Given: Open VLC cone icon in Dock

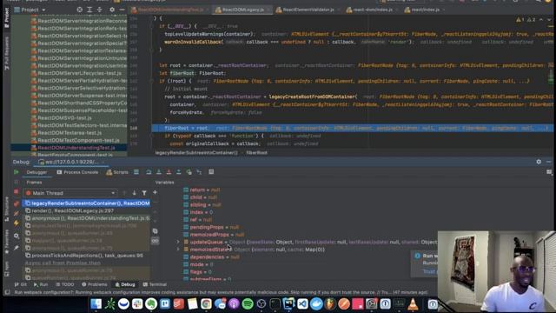Looking at the screenshot, I should 413,304.
